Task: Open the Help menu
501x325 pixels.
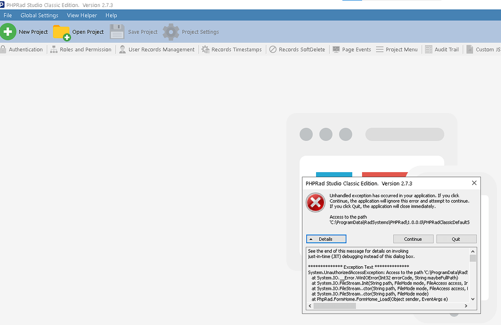Action: coord(111,15)
